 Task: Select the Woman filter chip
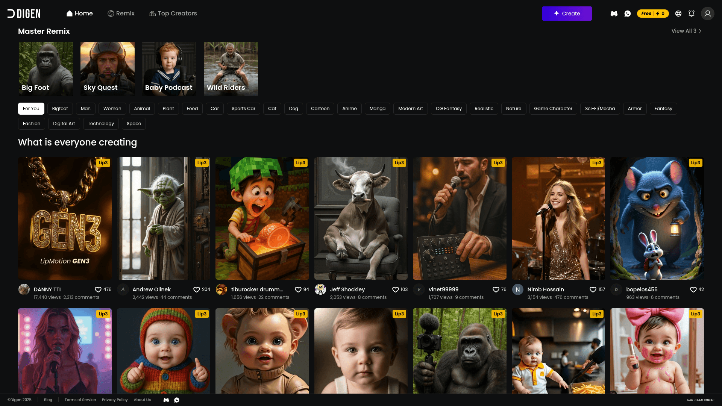click(x=112, y=109)
